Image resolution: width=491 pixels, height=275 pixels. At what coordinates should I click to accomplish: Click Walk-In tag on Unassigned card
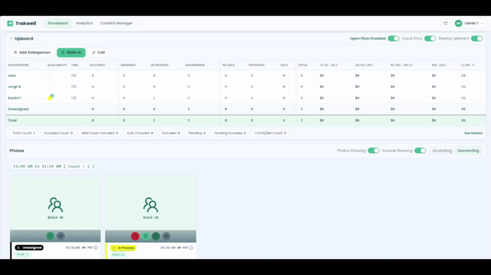(23, 255)
